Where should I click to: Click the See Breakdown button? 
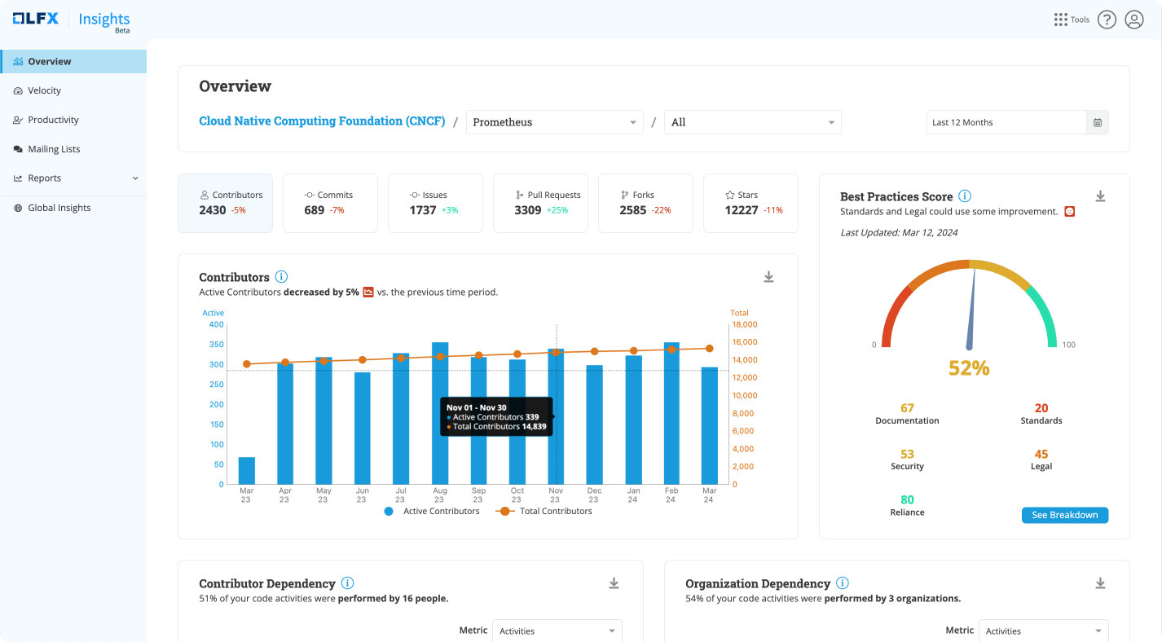click(1065, 515)
